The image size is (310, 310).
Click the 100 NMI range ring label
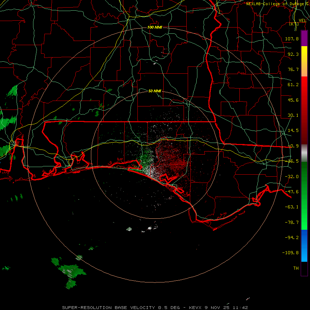point(155,27)
